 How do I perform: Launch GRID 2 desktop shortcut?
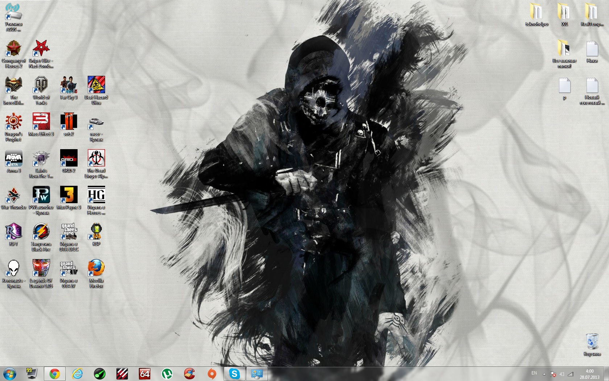pyautogui.click(x=69, y=161)
